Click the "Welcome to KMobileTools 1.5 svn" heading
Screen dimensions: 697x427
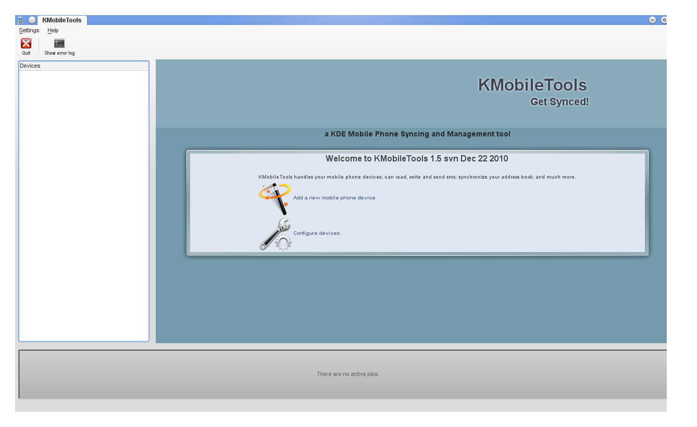417,159
